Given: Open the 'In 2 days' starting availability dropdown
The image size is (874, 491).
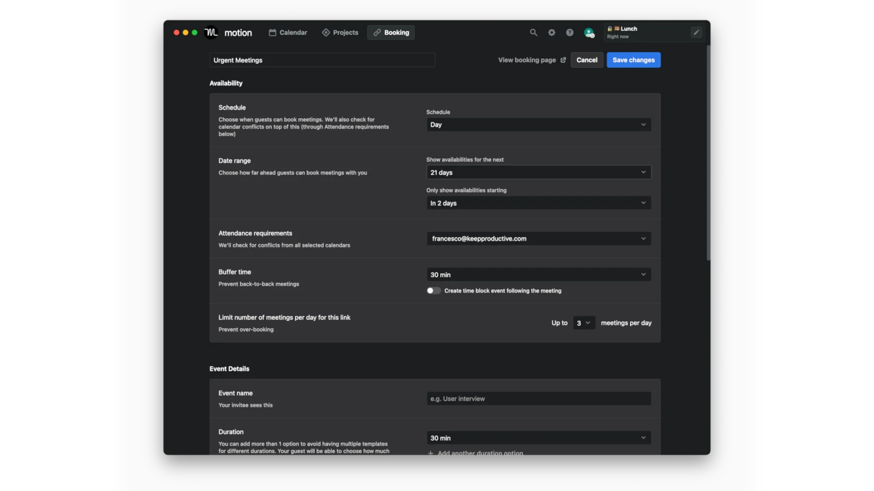Looking at the screenshot, I should point(539,203).
